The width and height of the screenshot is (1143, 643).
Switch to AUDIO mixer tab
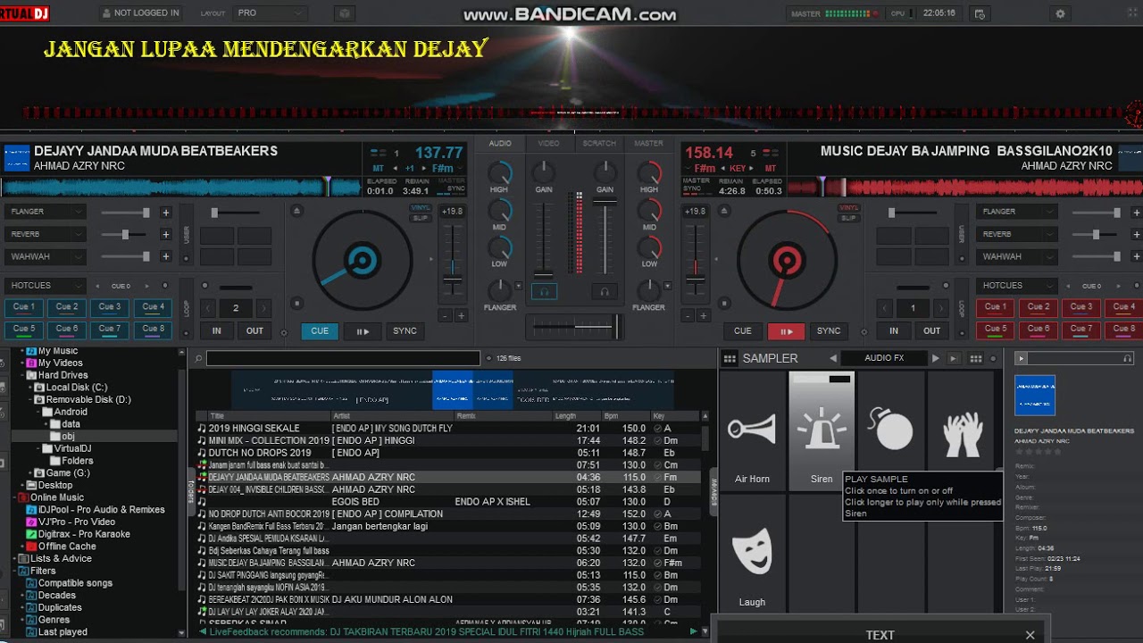click(x=500, y=143)
